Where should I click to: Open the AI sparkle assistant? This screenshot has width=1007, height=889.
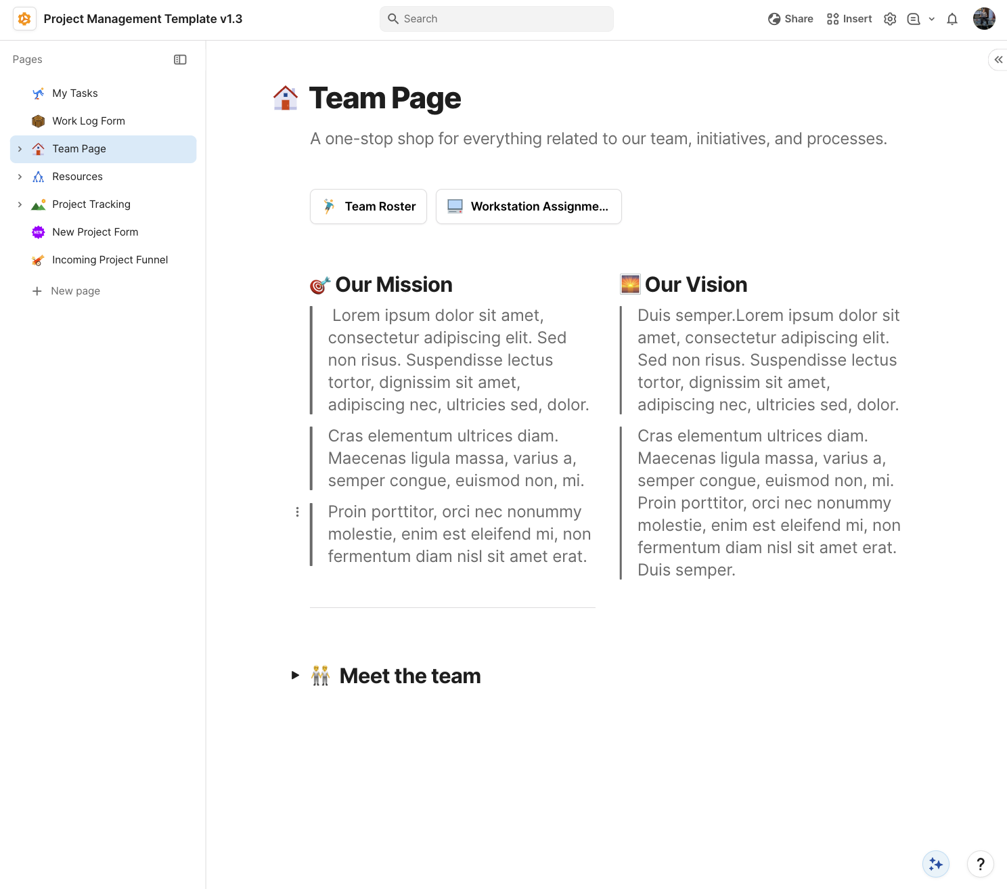[935, 864]
